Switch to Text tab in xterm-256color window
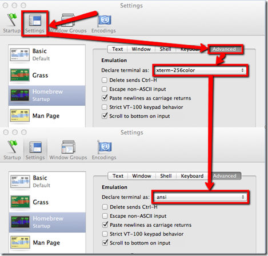268x256 pixels. (x=117, y=49)
